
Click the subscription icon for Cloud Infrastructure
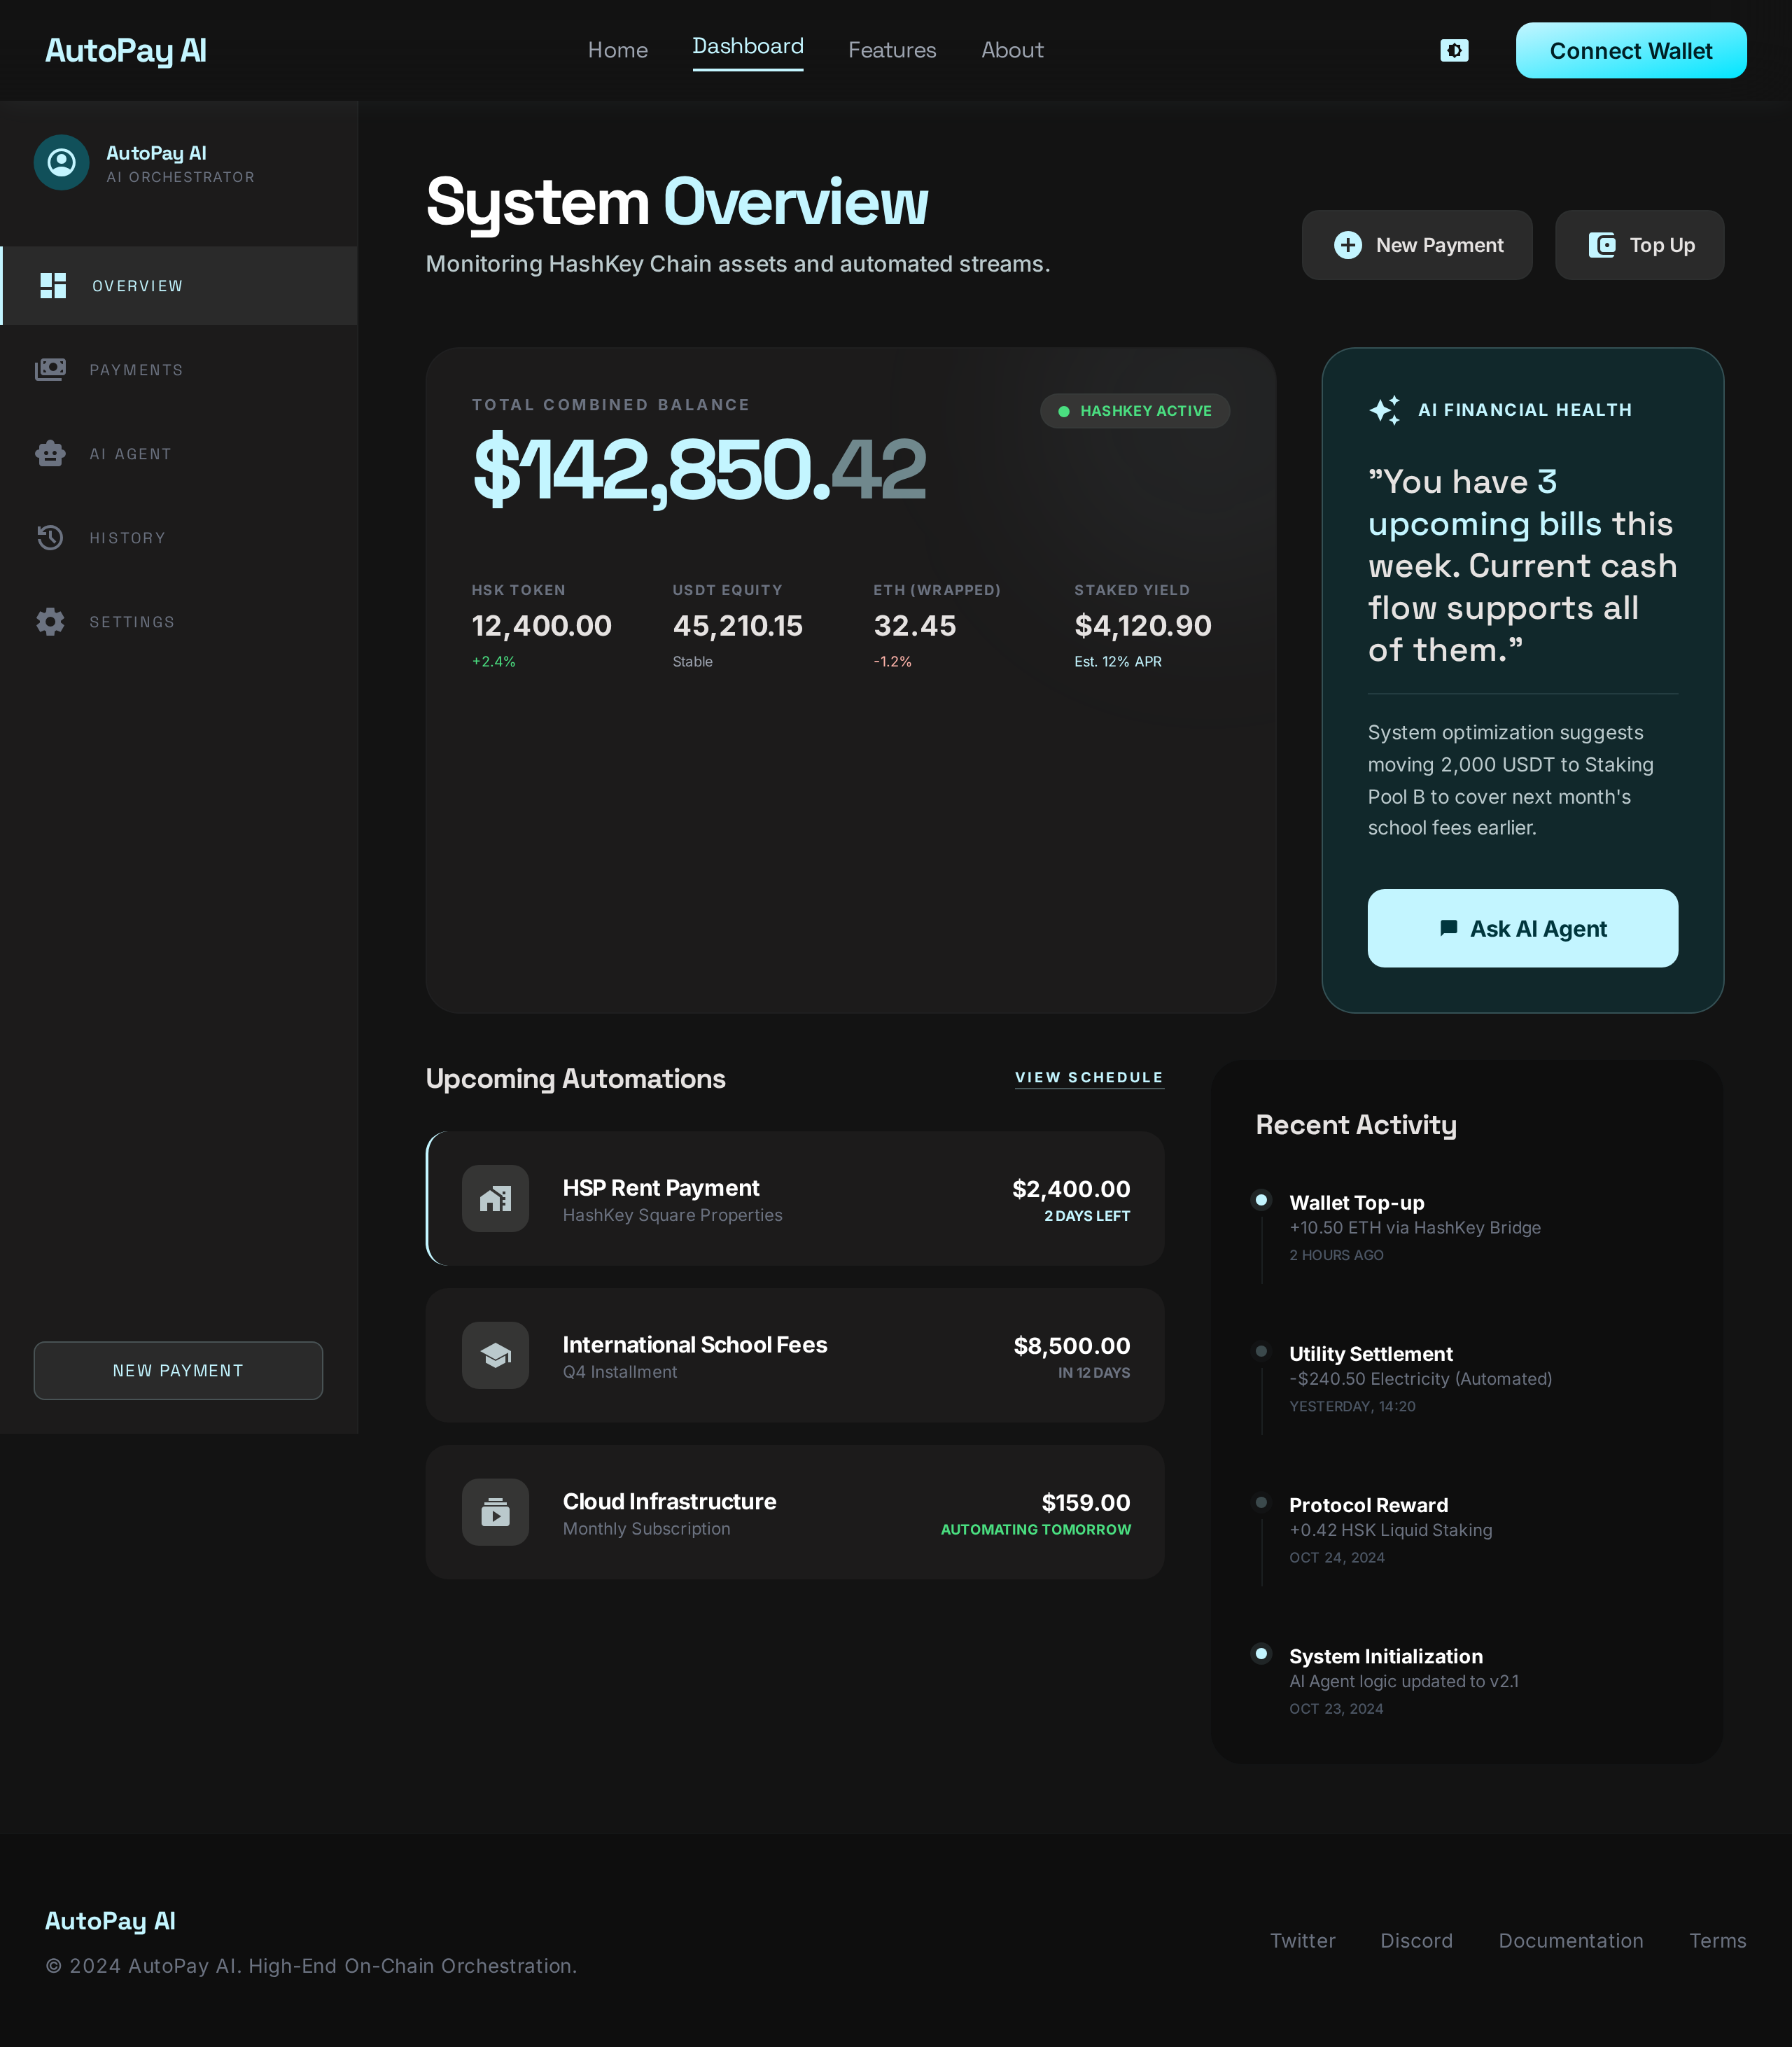point(495,1512)
